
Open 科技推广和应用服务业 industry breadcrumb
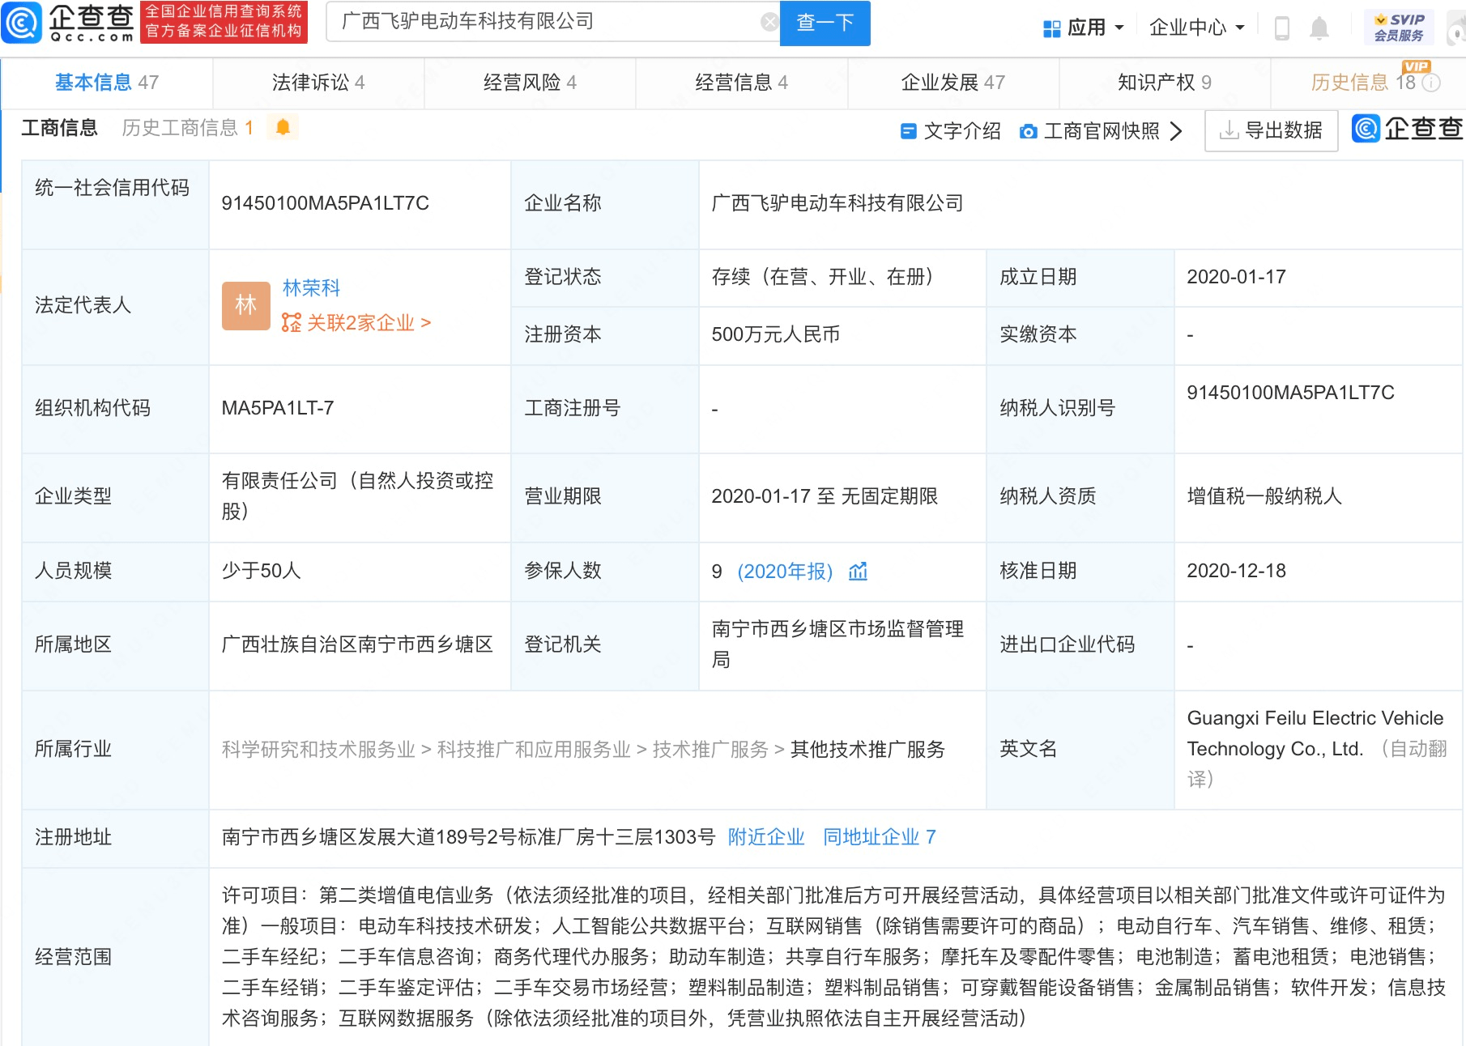tap(534, 750)
